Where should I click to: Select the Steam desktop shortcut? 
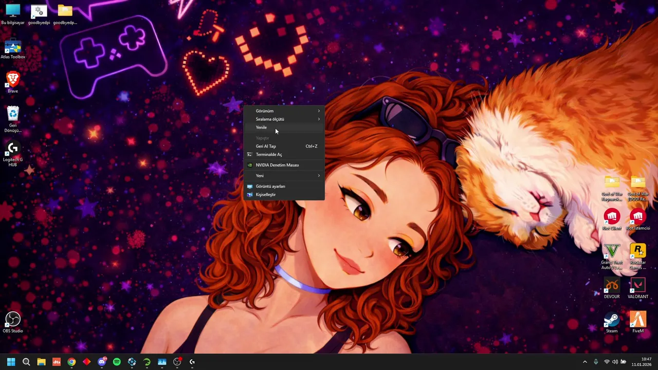(x=612, y=323)
